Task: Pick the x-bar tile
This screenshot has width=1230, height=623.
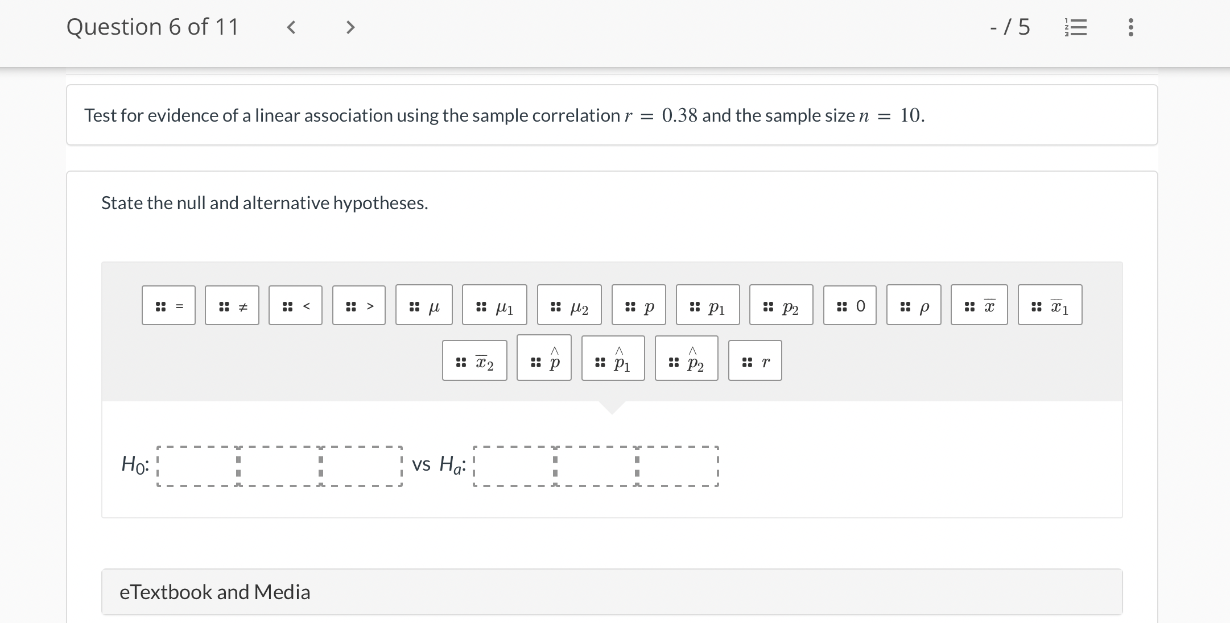Action: click(x=979, y=306)
